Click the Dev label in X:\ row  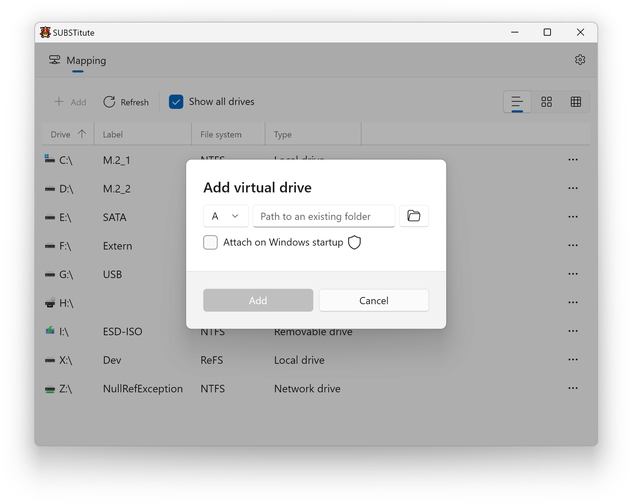tap(112, 360)
